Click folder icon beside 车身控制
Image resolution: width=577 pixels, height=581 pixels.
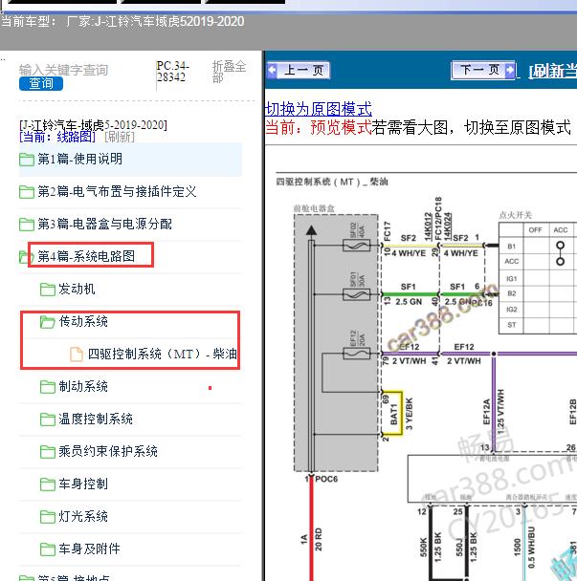click(x=48, y=484)
